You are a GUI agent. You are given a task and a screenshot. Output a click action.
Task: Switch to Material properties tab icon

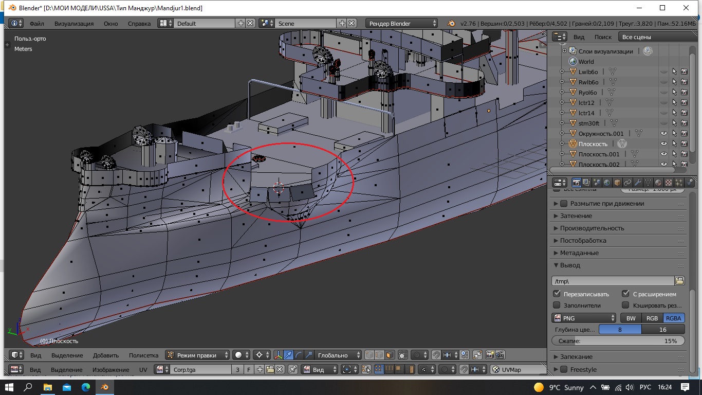(658, 183)
